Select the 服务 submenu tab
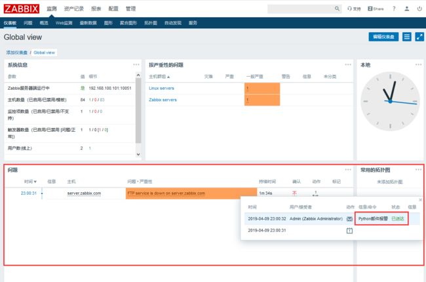Viewport: 426px width, 282px height. tap(193, 23)
